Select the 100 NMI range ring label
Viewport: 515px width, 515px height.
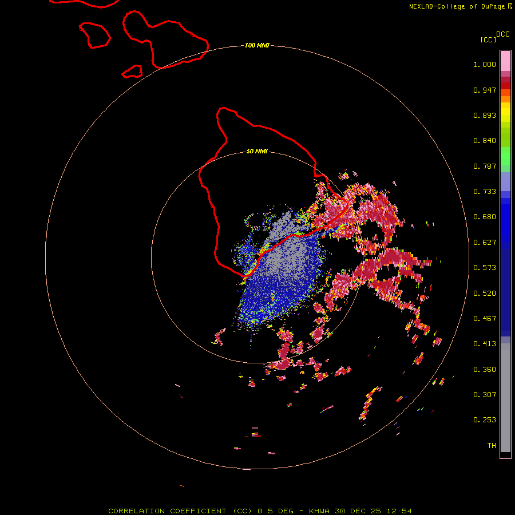[257, 45]
